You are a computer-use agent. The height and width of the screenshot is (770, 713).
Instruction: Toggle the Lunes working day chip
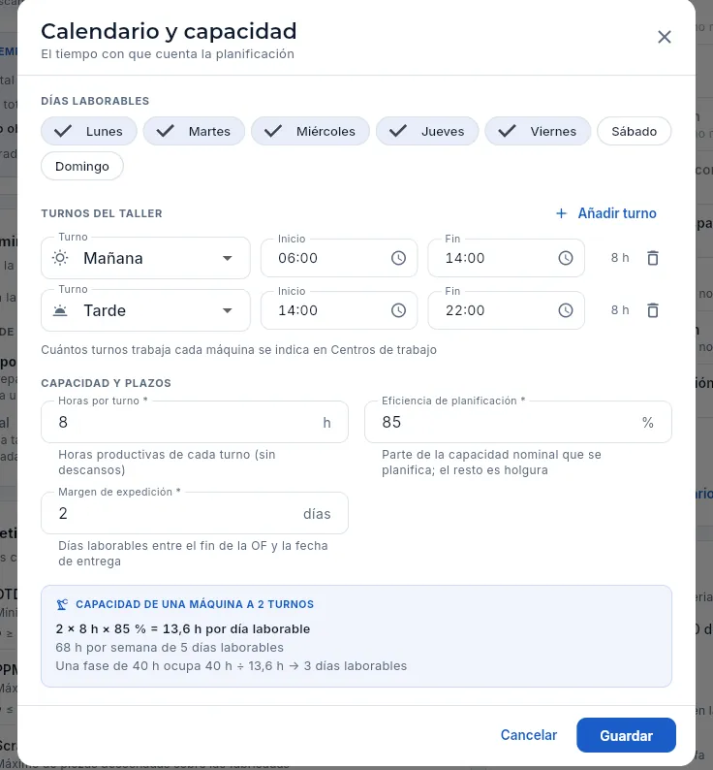click(x=89, y=131)
